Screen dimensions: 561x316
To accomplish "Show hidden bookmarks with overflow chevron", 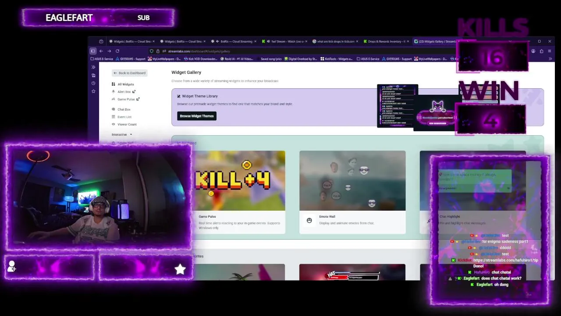I will [x=550, y=59].
